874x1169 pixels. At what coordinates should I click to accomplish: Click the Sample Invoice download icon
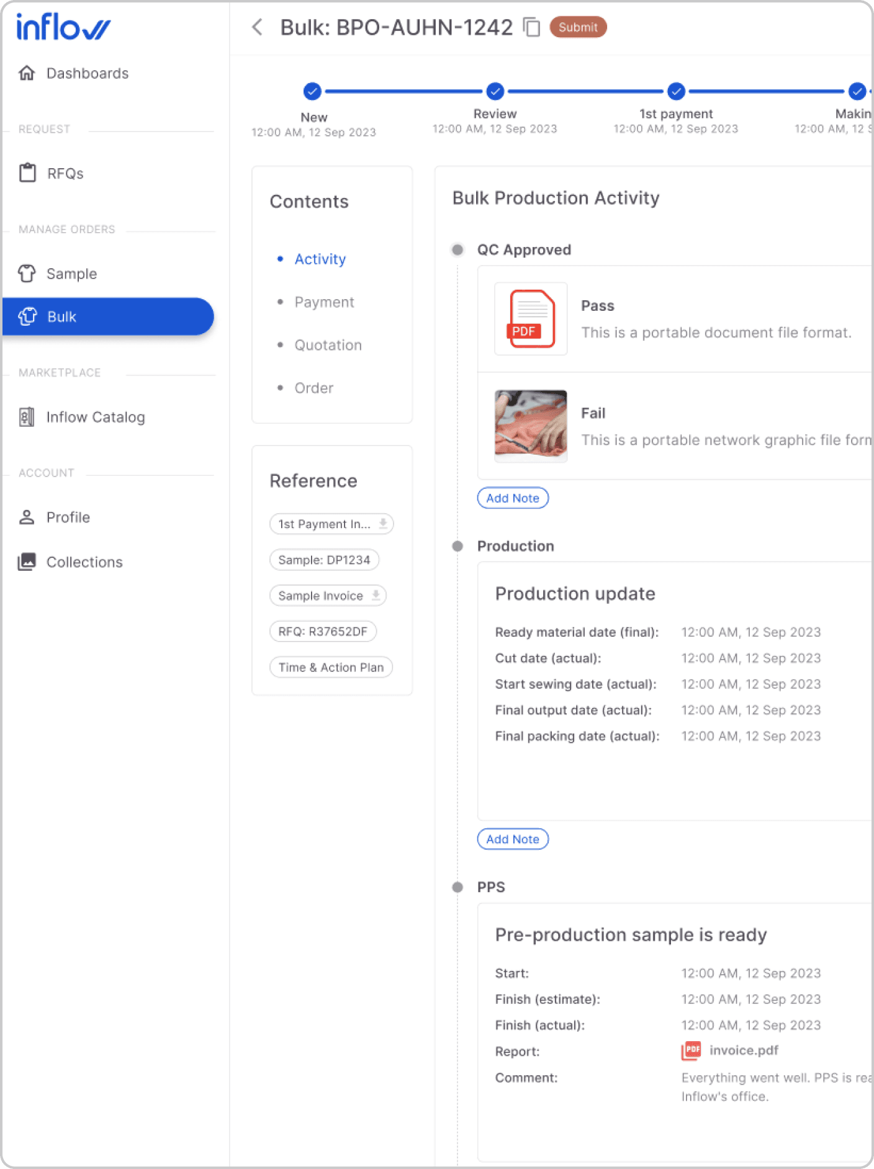(376, 596)
